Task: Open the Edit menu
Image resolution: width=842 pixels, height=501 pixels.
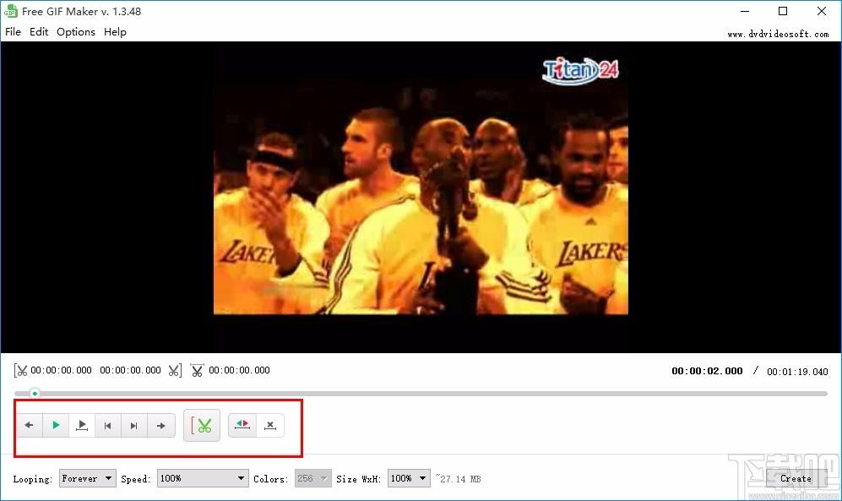Action: click(39, 31)
